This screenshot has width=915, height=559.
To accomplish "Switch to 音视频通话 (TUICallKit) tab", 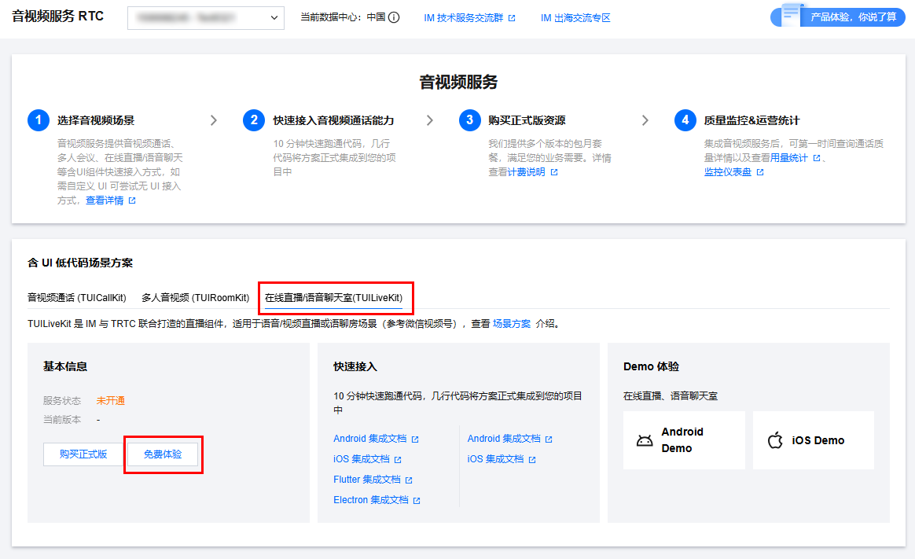I will 76,298.
